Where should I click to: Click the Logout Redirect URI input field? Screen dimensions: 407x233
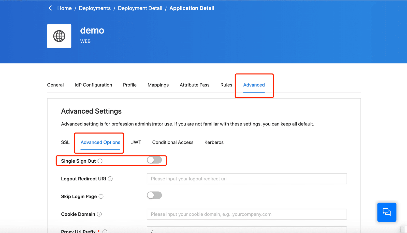(247, 179)
